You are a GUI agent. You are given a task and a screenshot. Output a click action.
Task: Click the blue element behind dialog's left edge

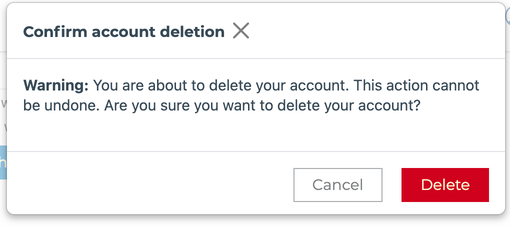pyautogui.click(x=3, y=162)
